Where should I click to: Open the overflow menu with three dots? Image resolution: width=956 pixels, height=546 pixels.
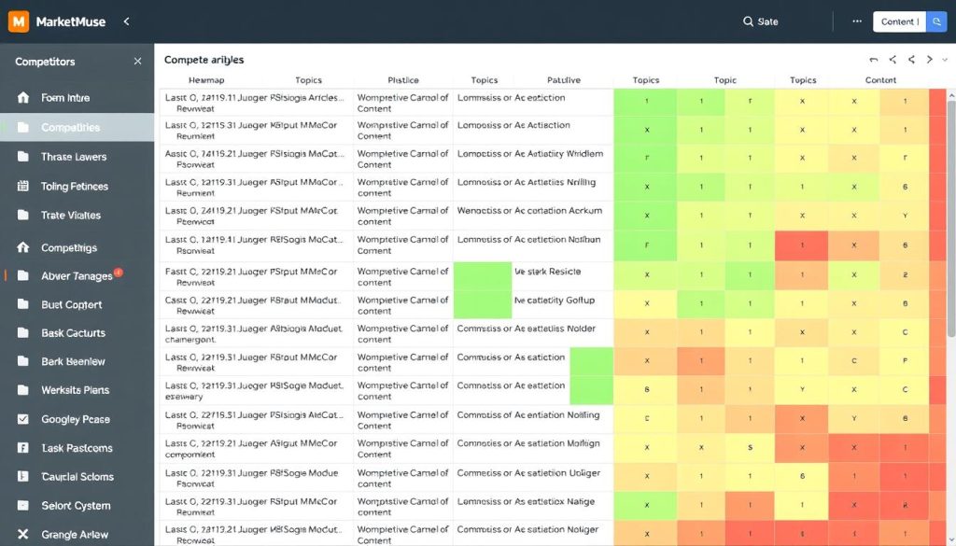coord(857,21)
